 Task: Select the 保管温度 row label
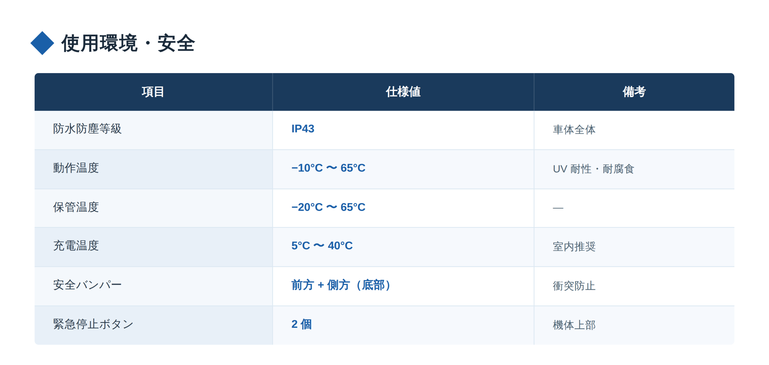point(76,207)
